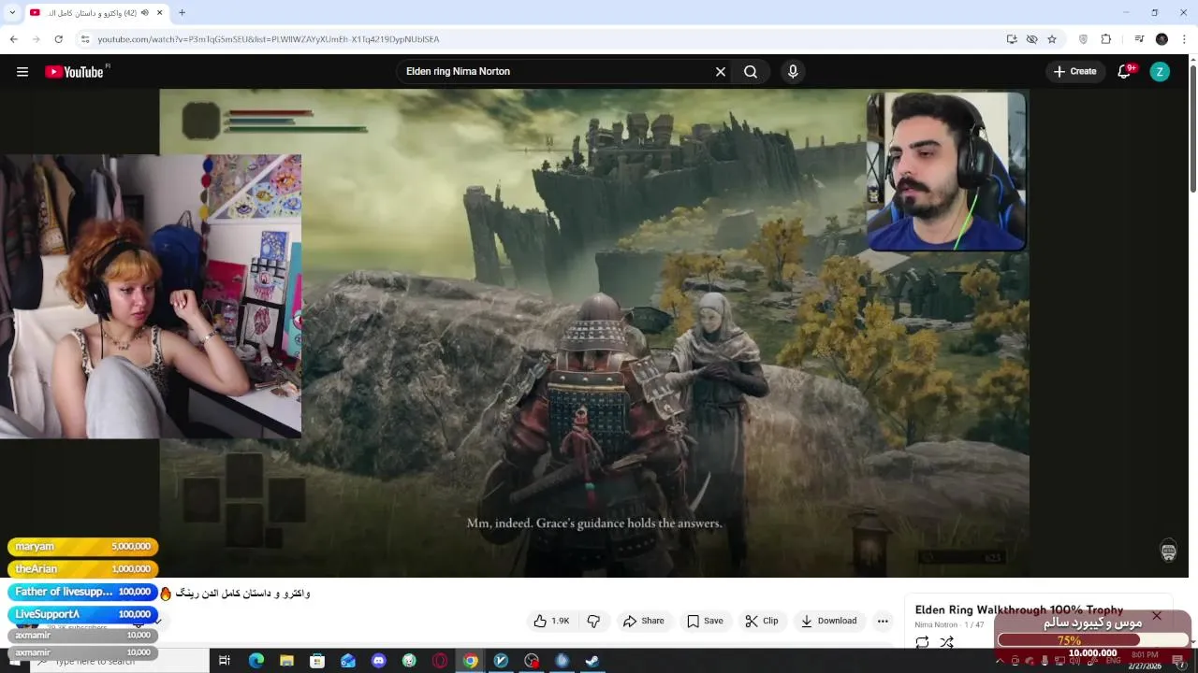Open File Explorer from taskbar
This screenshot has height=673, width=1198.
click(286, 661)
